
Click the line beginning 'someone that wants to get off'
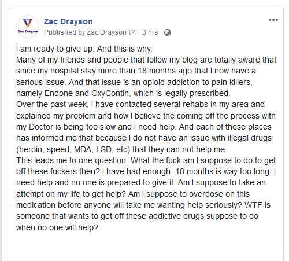click(x=137, y=216)
